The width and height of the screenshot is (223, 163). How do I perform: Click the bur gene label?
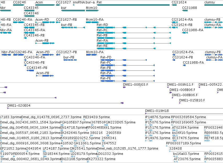[x=64, y=8]
